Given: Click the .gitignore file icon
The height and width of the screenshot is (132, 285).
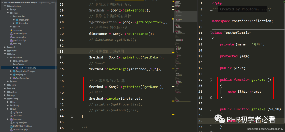Looking at the screenshot, I should (x=11, y=113).
